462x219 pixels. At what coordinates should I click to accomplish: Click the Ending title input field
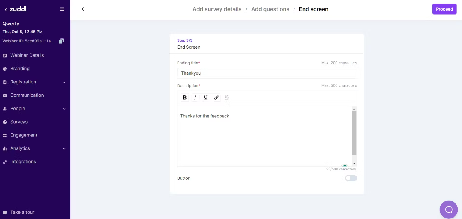[267, 73]
